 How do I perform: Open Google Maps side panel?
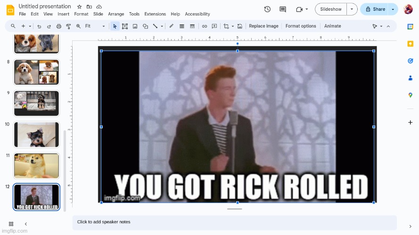point(410,95)
